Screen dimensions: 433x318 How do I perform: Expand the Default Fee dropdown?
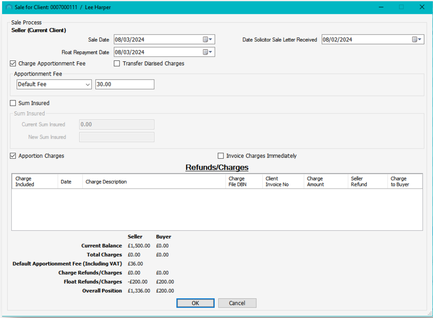pyautogui.click(x=88, y=84)
